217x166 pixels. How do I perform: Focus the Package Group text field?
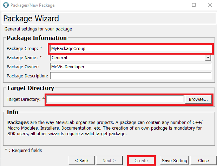pos(131,48)
